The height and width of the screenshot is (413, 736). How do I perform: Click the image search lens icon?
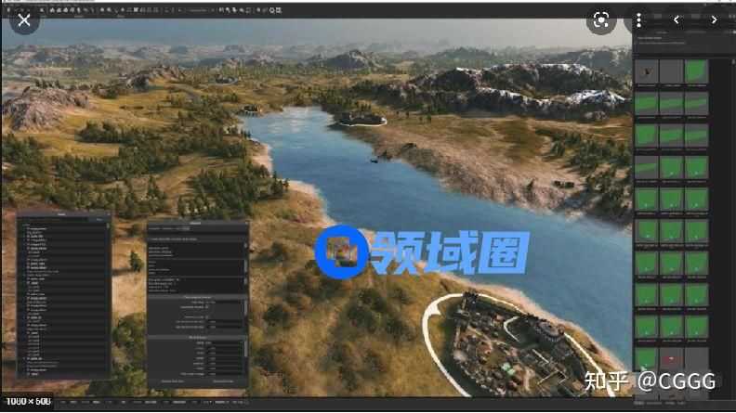coord(601,19)
